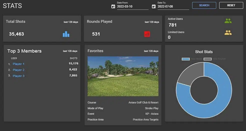Image resolution: width=246 pixels, height=131 pixels.
Task: Toggle Total Shots legend swatch
Action: point(186,59)
